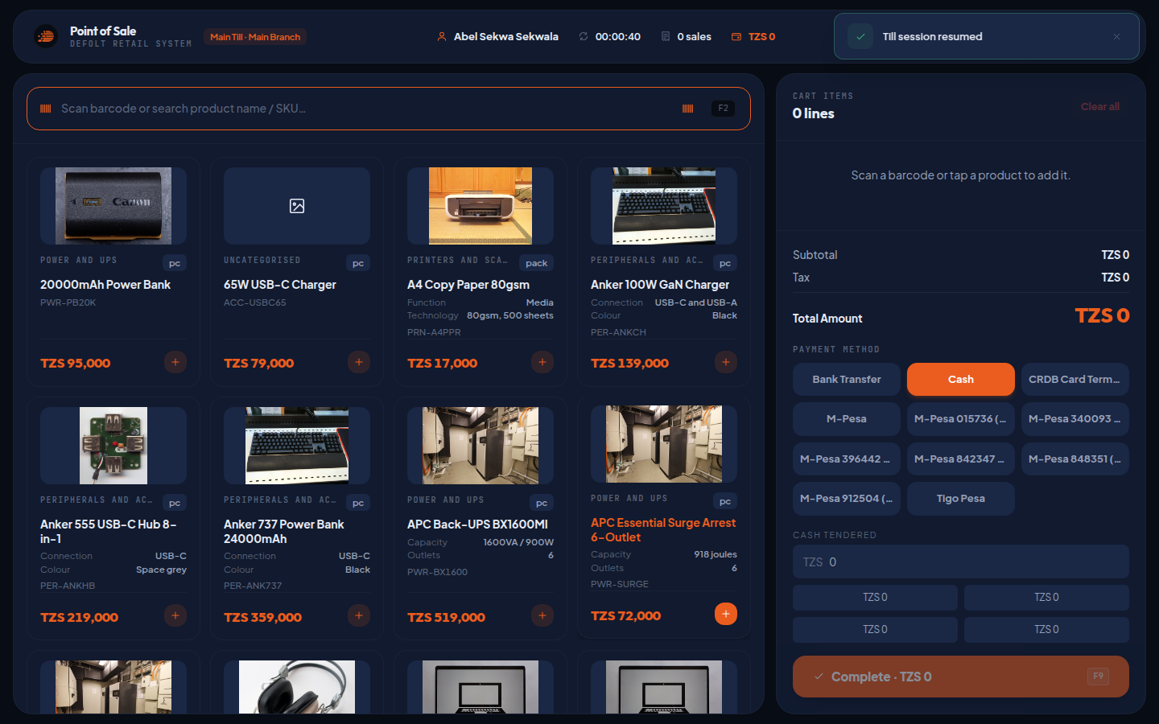The height and width of the screenshot is (724, 1159).
Task: Add Anker 555 USB-C Hub with its plus button
Action: pyautogui.click(x=175, y=616)
